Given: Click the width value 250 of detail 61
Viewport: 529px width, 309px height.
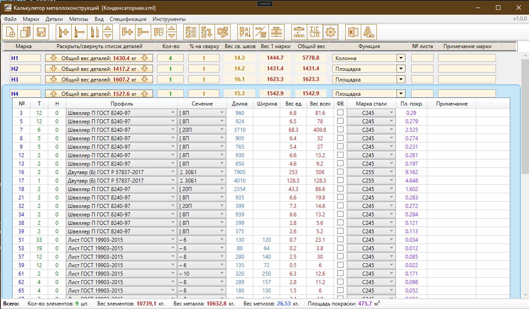Looking at the screenshot, I should (x=267, y=274).
